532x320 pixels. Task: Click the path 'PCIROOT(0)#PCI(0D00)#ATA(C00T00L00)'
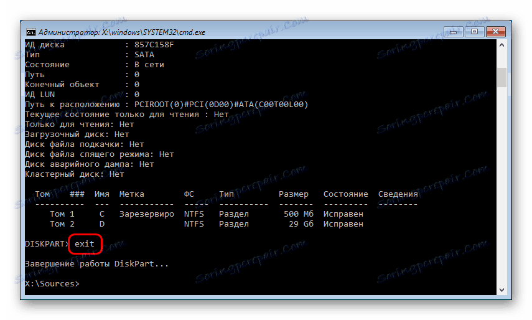click(222, 105)
